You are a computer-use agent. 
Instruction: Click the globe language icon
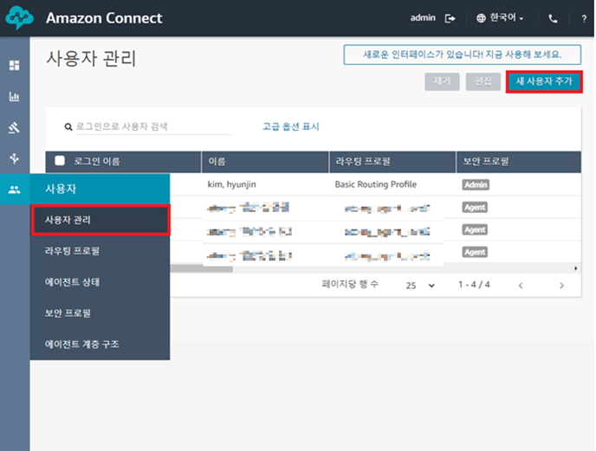[x=481, y=18]
